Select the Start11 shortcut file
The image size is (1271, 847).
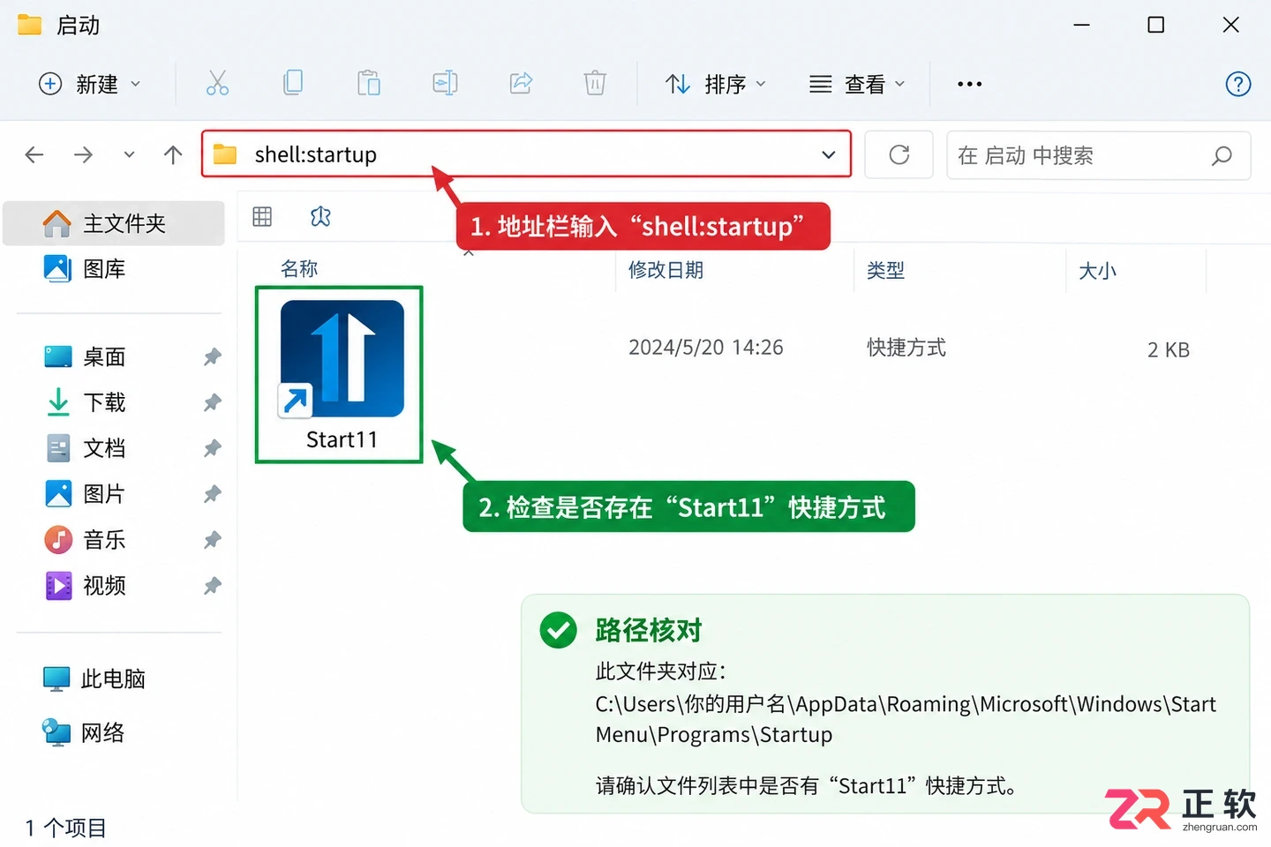pyautogui.click(x=340, y=374)
